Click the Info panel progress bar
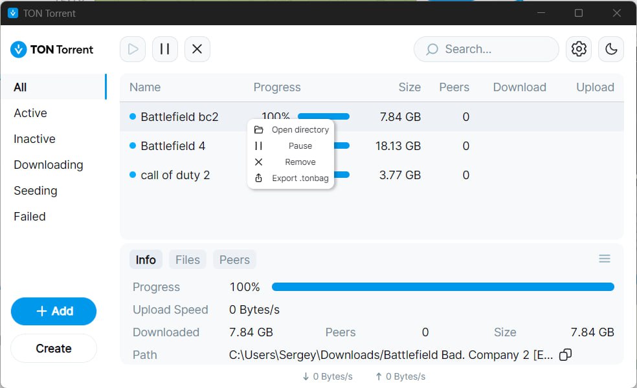The image size is (637, 388). 443,287
